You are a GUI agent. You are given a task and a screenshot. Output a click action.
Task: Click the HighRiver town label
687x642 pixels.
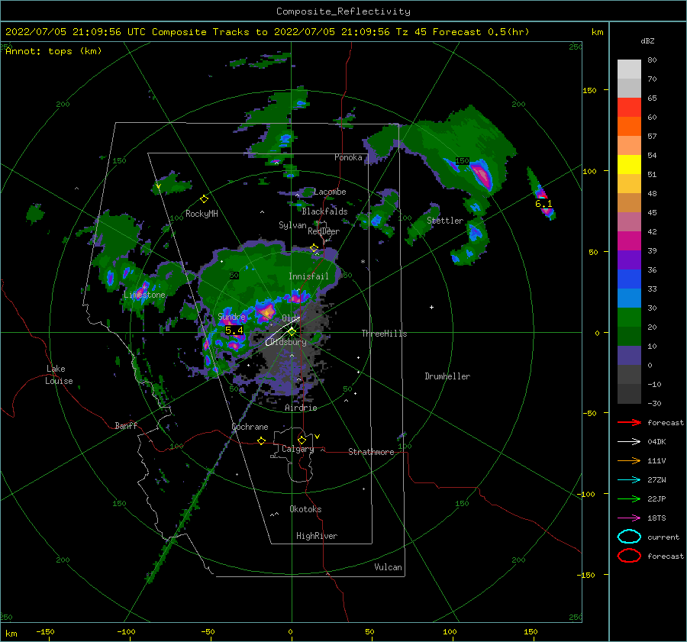pyautogui.click(x=317, y=536)
